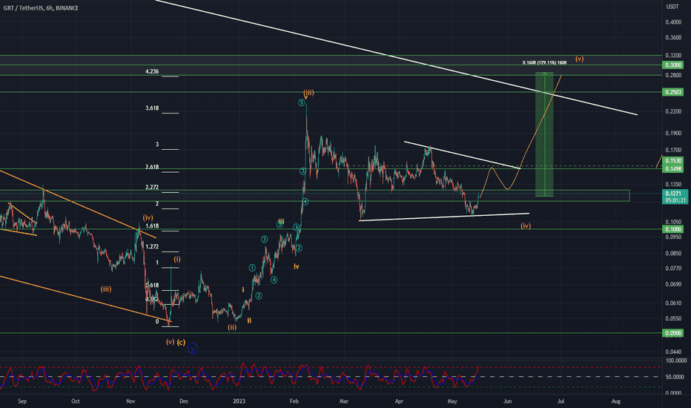Click the Sep label on time axis
Viewport: 691px width, 408px height.
coord(22,401)
